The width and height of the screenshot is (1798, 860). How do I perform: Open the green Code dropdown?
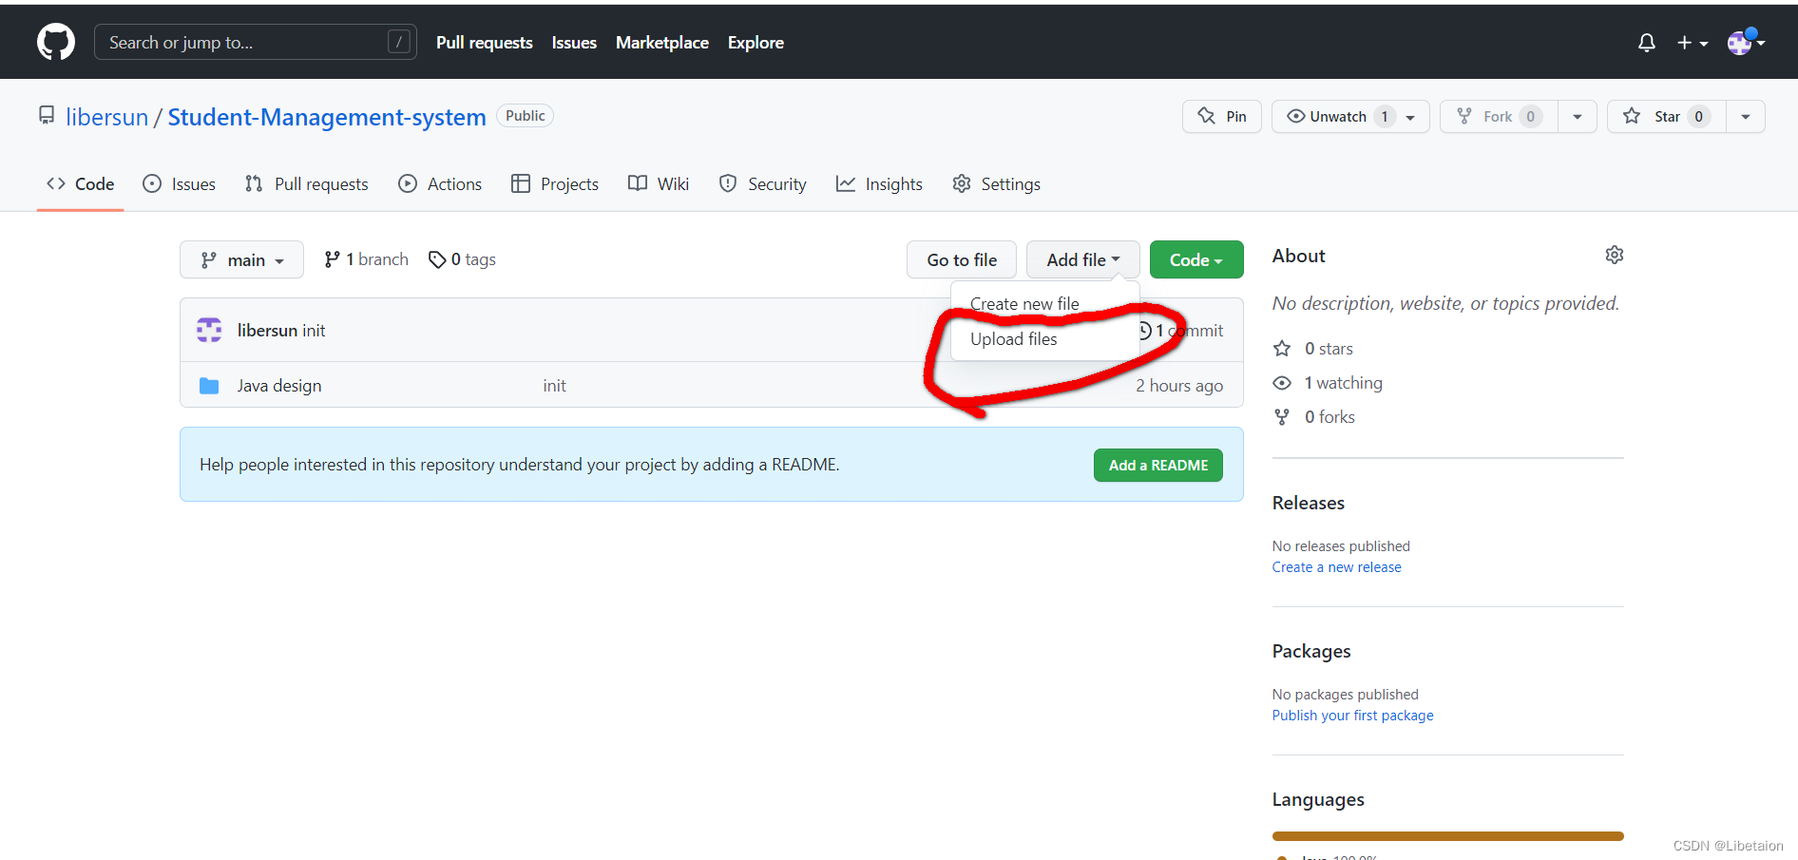point(1196,259)
